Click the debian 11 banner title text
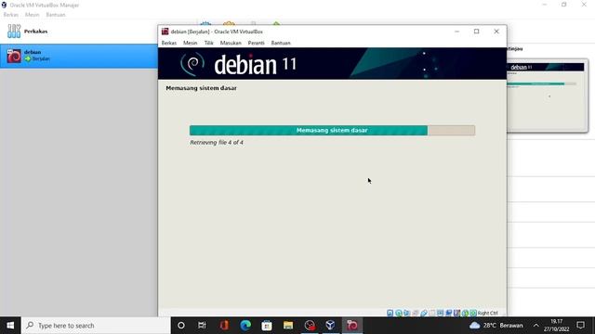The width and height of the screenshot is (595, 334). click(255, 64)
